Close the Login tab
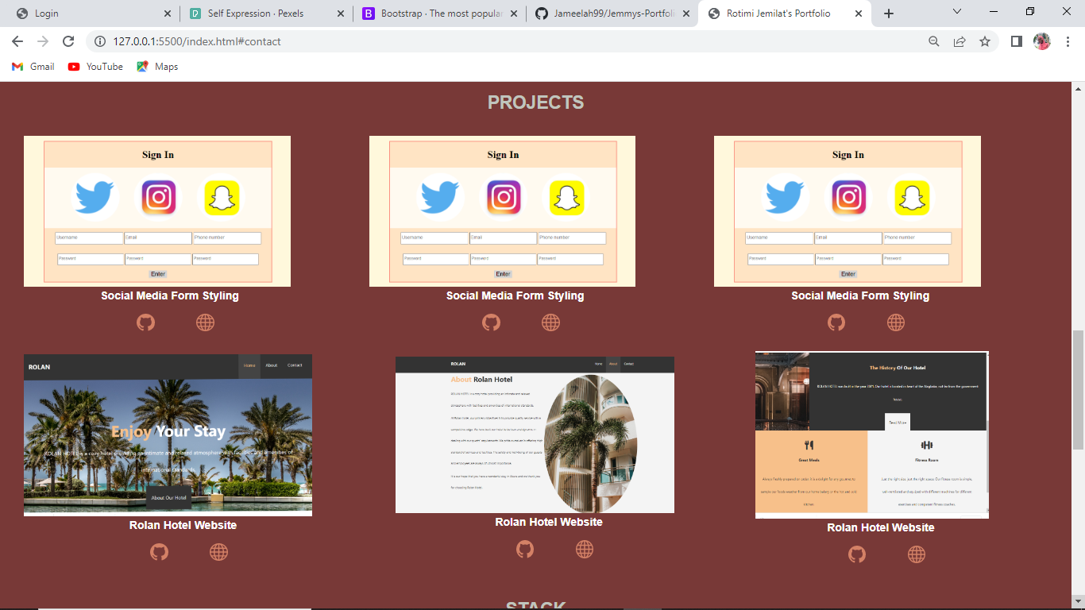This screenshot has height=610, width=1085. point(167,14)
